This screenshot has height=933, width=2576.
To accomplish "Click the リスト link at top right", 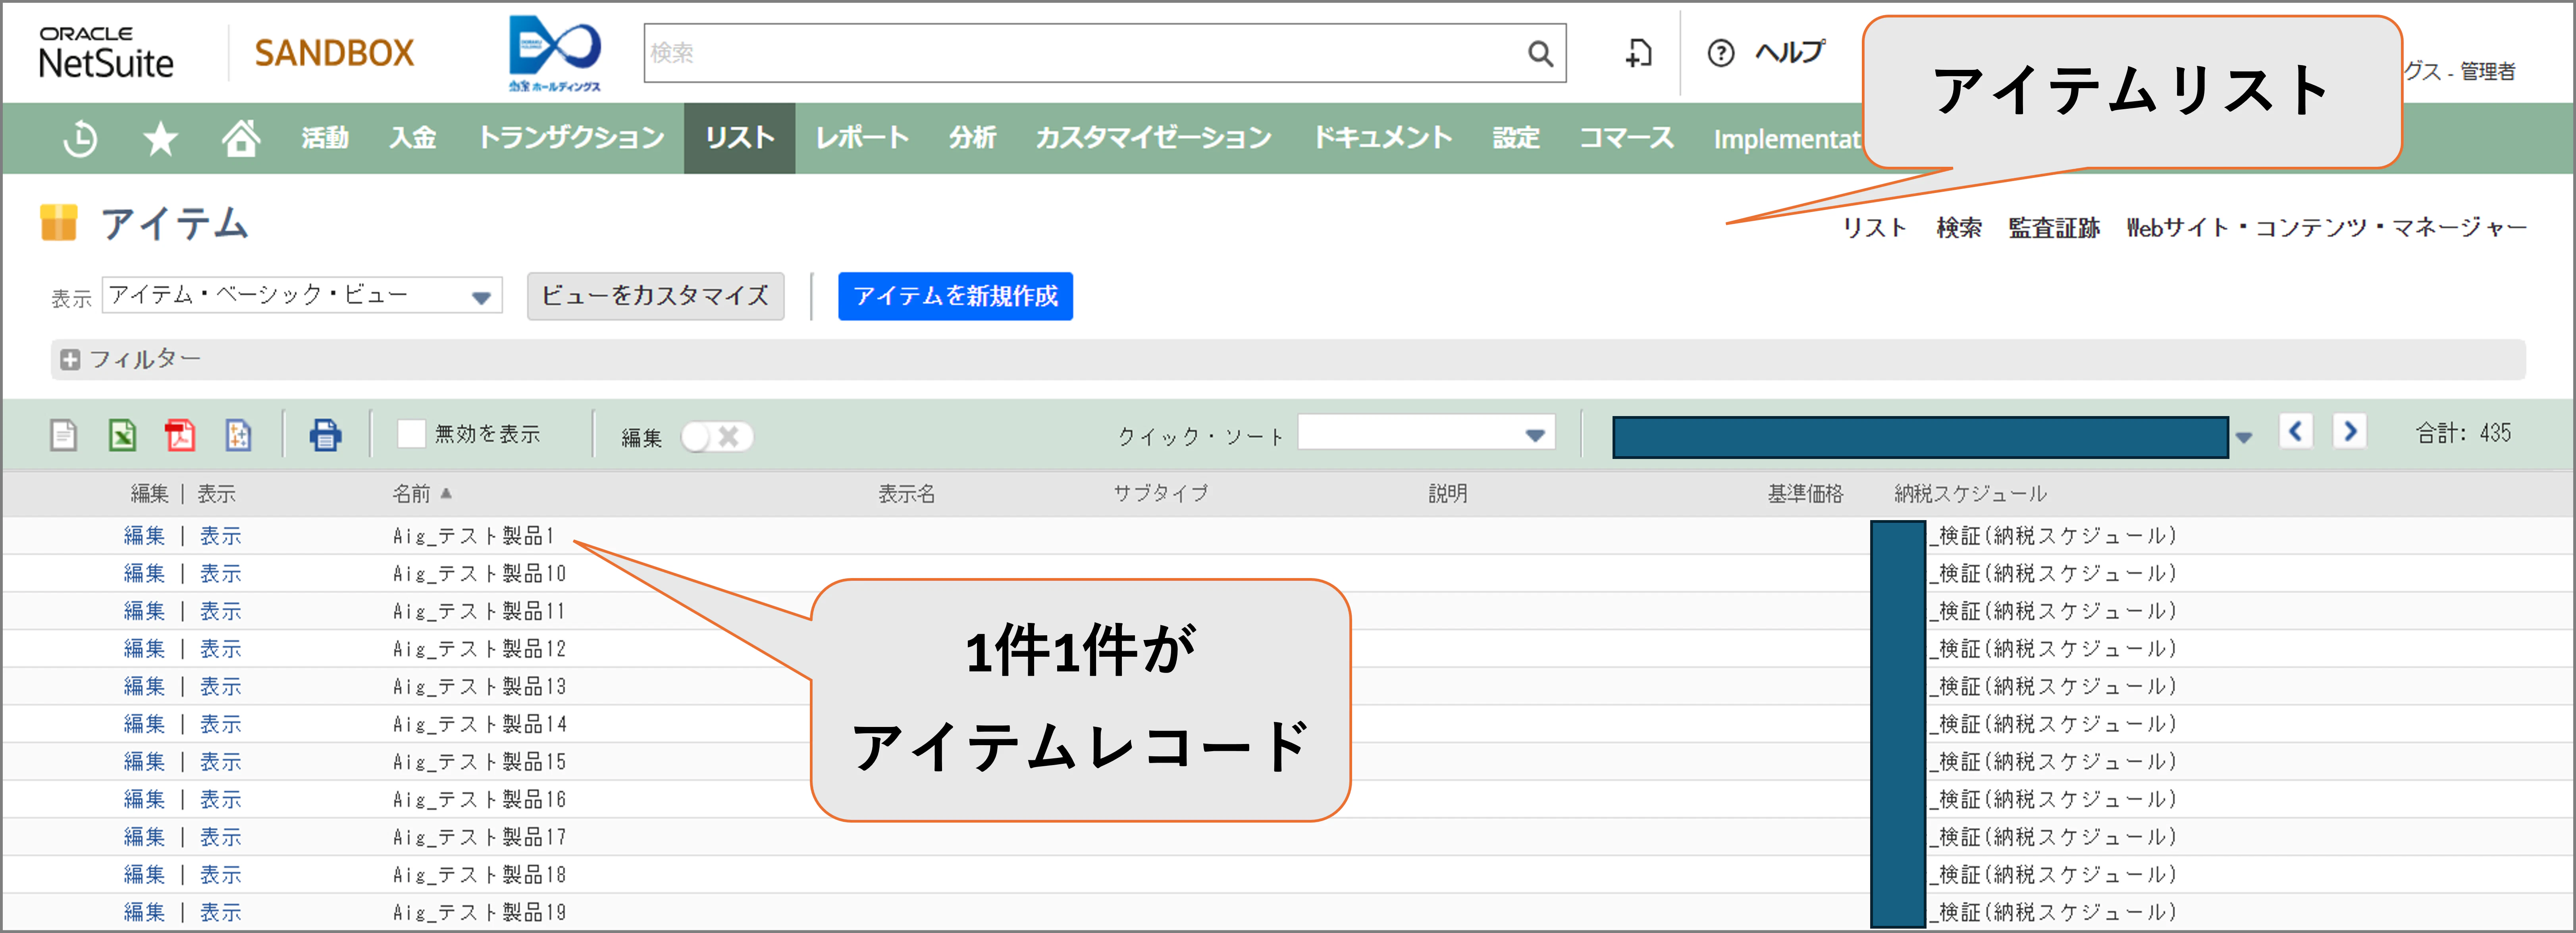I will (x=1875, y=228).
